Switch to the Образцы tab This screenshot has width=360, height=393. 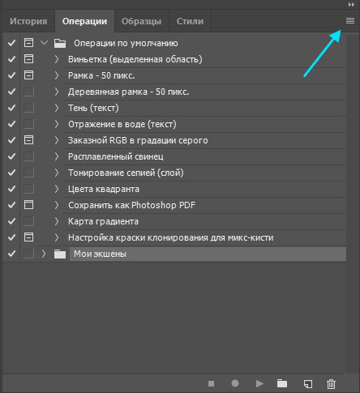[141, 21]
